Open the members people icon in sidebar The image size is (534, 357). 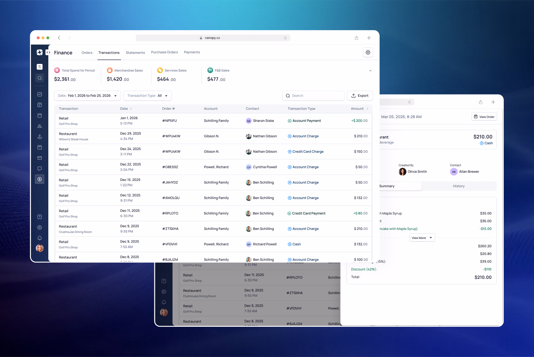(x=40, y=126)
